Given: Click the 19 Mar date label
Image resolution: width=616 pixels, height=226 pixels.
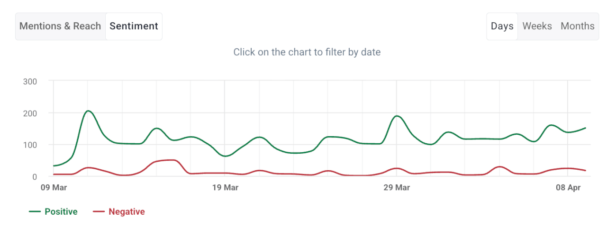Looking at the screenshot, I should point(225,188).
